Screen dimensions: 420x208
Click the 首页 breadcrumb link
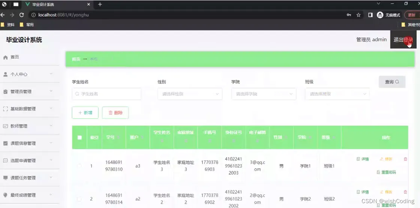(76, 59)
